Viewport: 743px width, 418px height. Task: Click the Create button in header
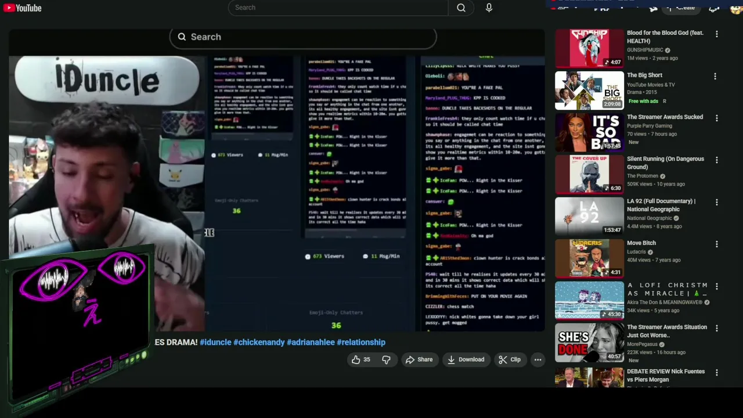point(680,8)
